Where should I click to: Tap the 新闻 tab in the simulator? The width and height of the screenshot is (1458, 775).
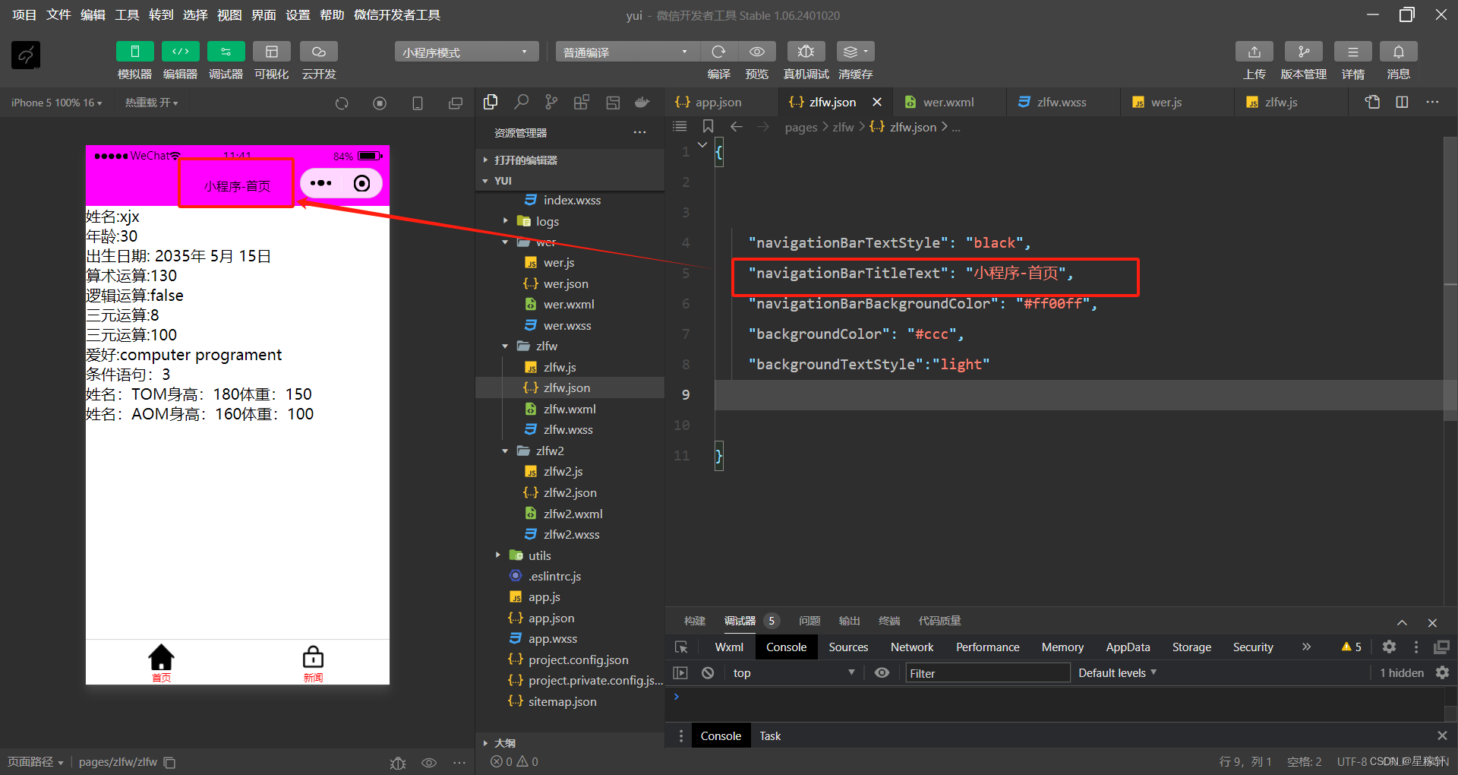[313, 663]
